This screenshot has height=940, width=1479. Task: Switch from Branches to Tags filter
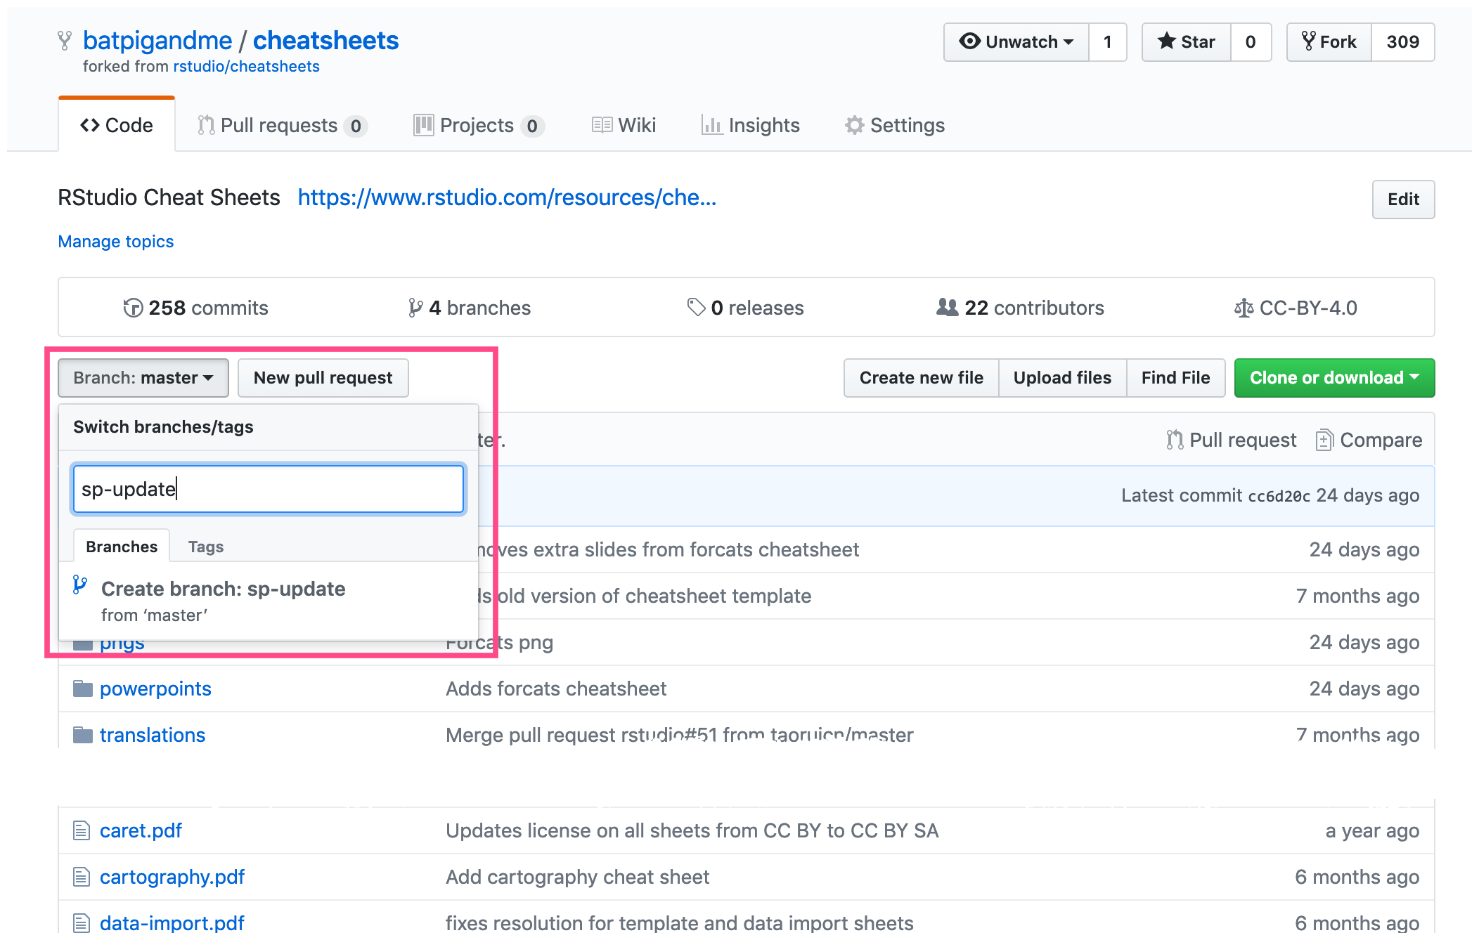pyautogui.click(x=205, y=546)
